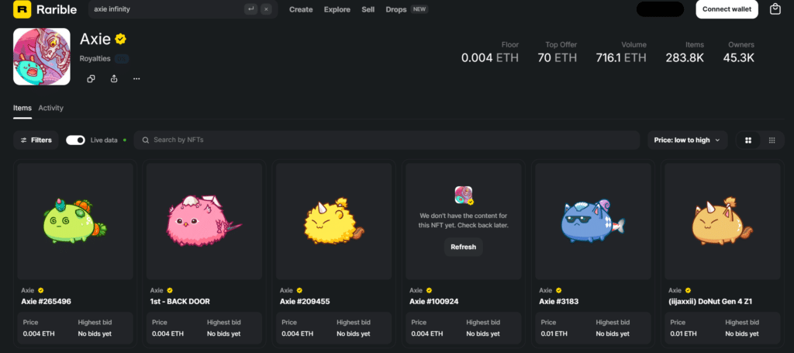Open the Axie #265496 green creature image
794x353 pixels.
coord(75,221)
